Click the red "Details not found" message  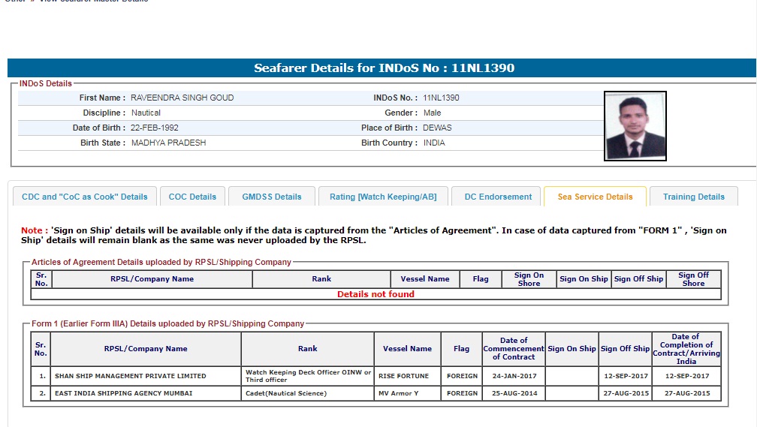tap(375, 294)
